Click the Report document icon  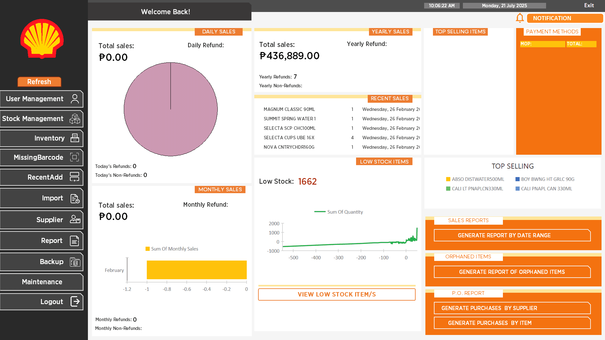(75, 241)
